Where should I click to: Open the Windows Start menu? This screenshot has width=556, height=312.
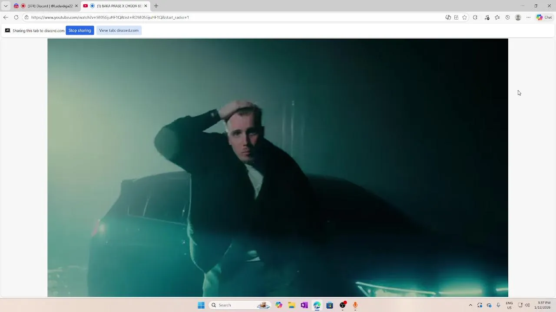201,305
